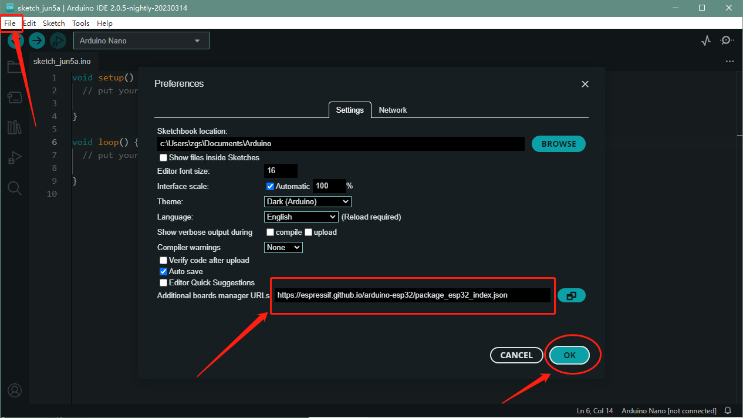Viewport: 743px width, 418px height.
Task: Click the void loop() code line
Action: coord(105,142)
